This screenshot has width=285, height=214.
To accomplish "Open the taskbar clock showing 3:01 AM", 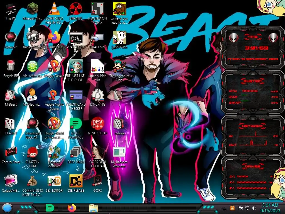I will (x=270, y=208).
